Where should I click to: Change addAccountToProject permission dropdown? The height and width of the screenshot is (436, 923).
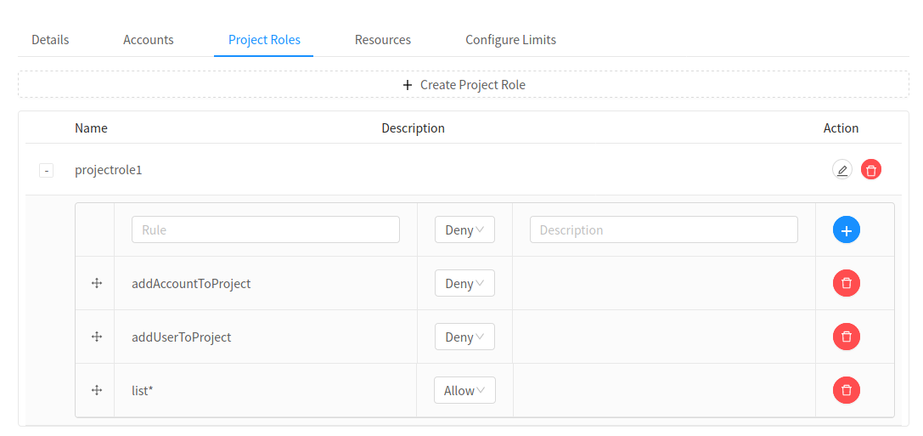[x=465, y=283]
